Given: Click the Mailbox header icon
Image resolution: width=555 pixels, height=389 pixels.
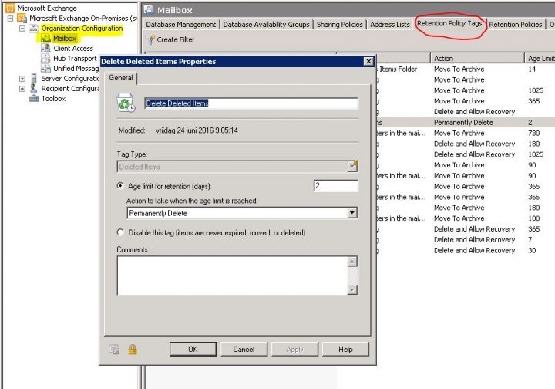Looking at the screenshot, I should tap(149, 10).
